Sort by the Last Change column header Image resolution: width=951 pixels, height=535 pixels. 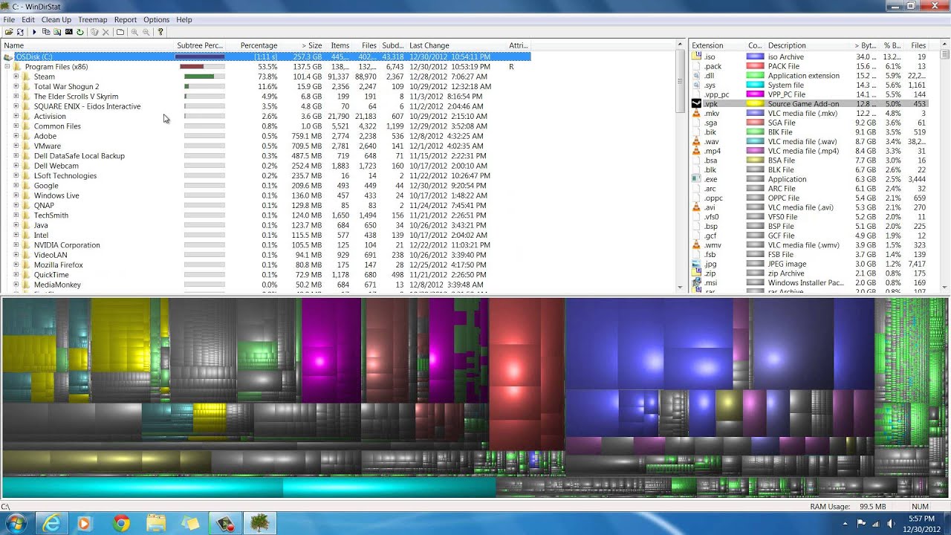[455, 45]
